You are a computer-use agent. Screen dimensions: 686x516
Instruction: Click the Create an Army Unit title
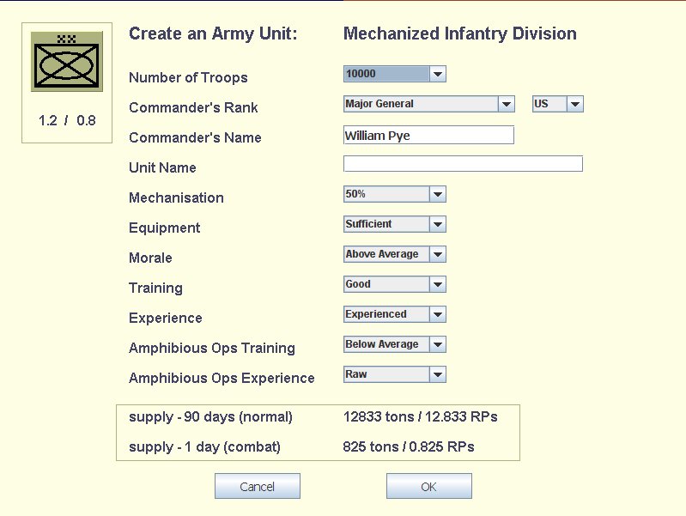click(213, 34)
